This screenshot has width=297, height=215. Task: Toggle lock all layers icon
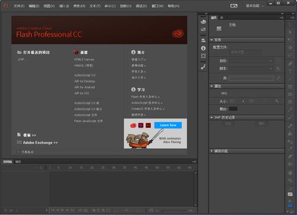tap(41, 168)
